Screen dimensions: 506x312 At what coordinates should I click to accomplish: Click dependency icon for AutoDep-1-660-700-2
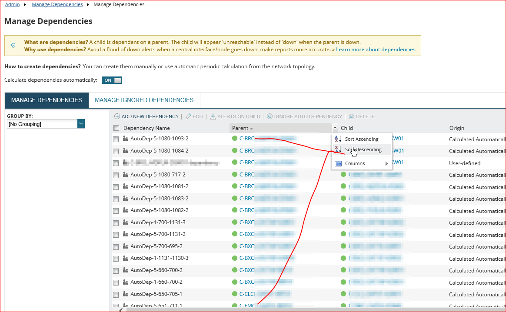click(126, 282)
